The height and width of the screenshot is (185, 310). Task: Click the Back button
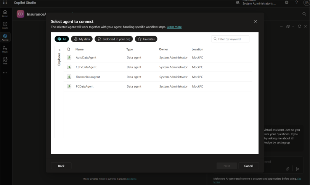click(61, 166)
